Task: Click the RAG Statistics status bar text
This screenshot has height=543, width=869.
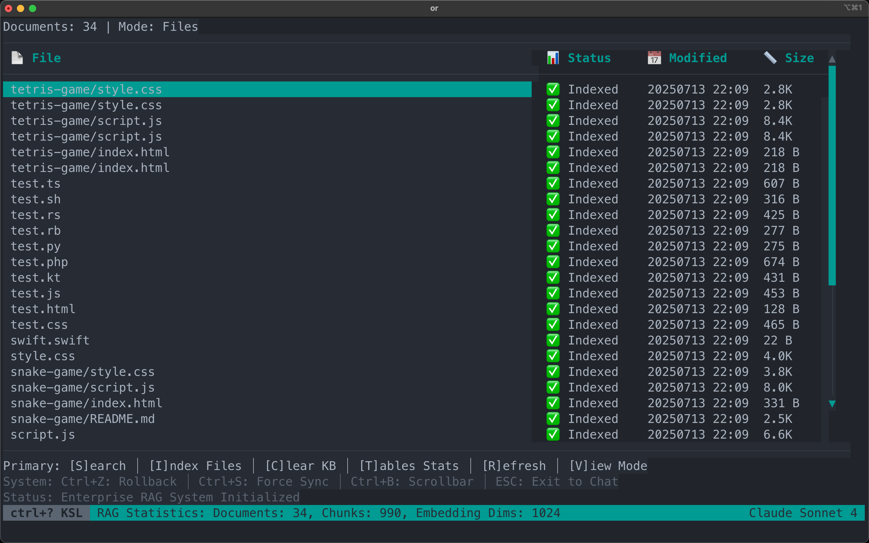Action: click(329, 513)
